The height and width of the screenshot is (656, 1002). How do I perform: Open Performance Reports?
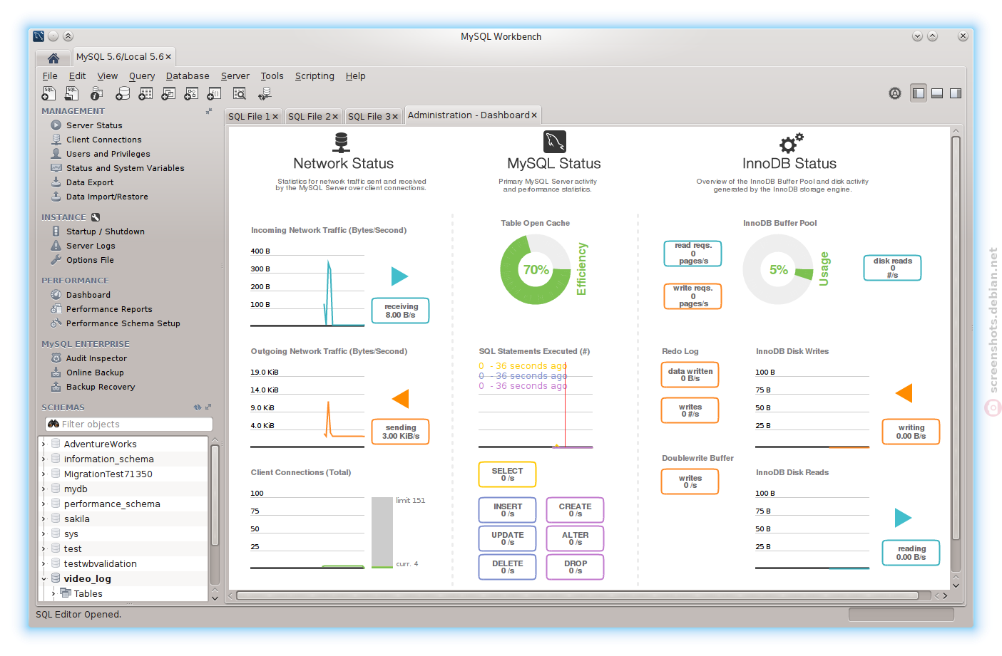[x=109, y=309]
